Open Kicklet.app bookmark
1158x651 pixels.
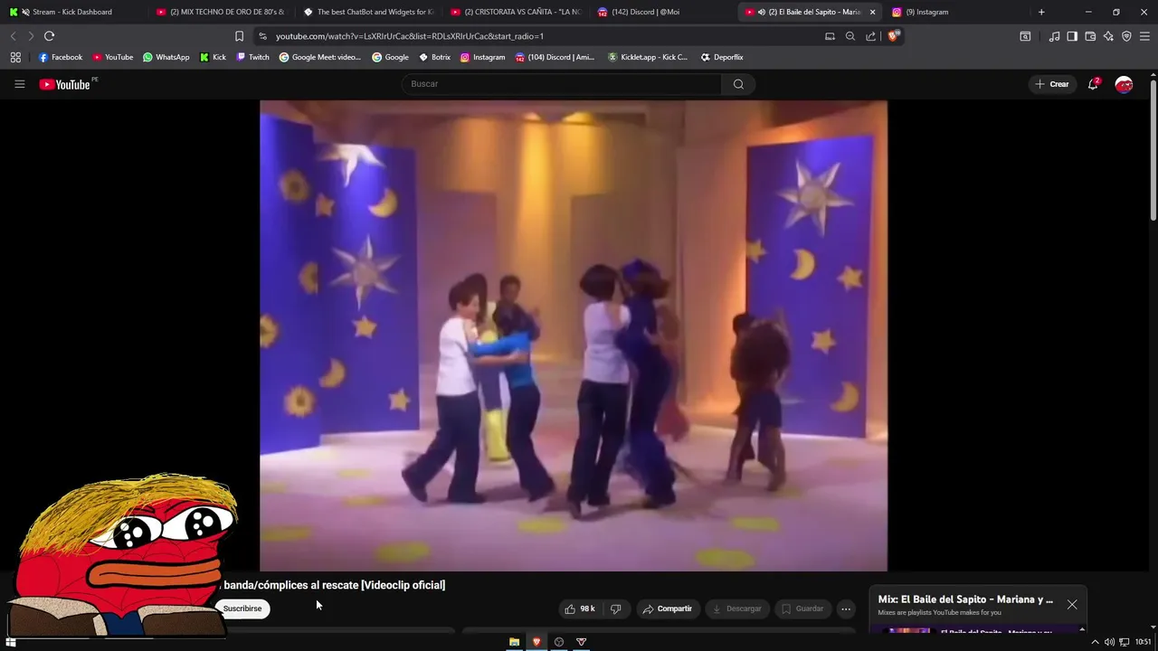click(x=648, y=57)
